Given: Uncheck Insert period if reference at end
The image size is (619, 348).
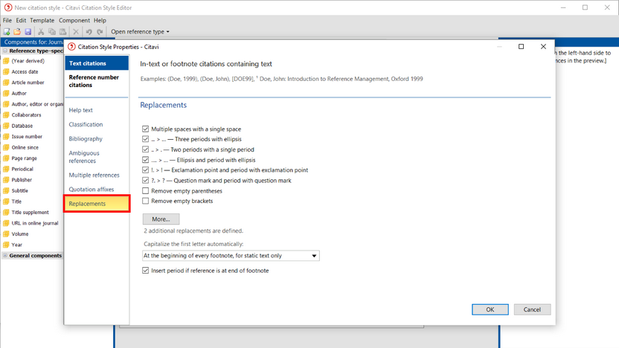Looking at the screenshot, I should 145,271.
